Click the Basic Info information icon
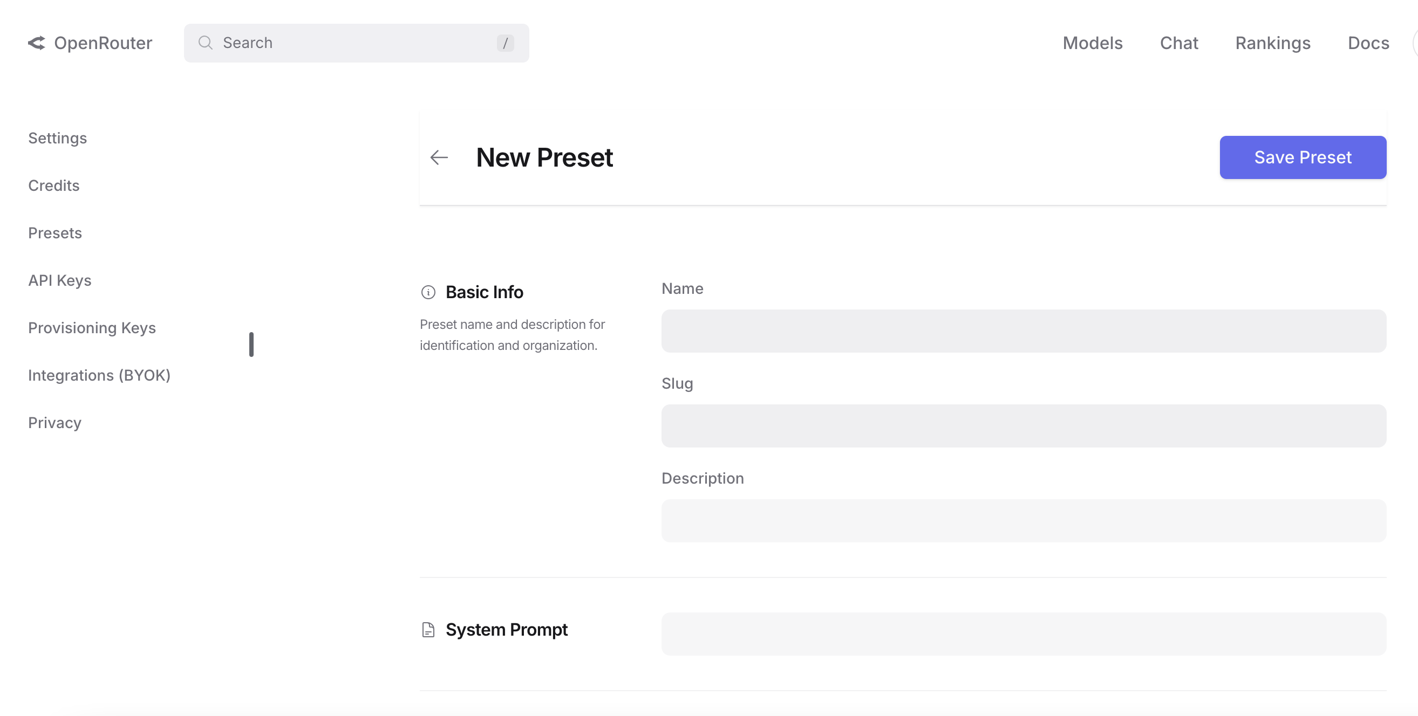This screenshot has height=716, width=1418. [428, 292]
